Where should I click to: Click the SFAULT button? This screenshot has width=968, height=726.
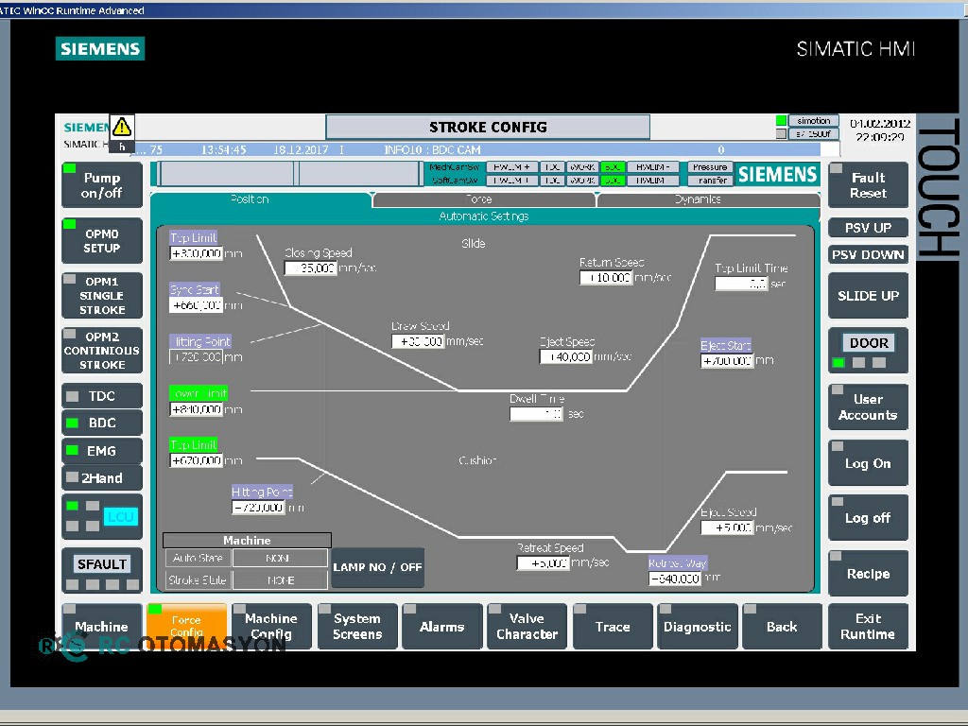[102, 563]
